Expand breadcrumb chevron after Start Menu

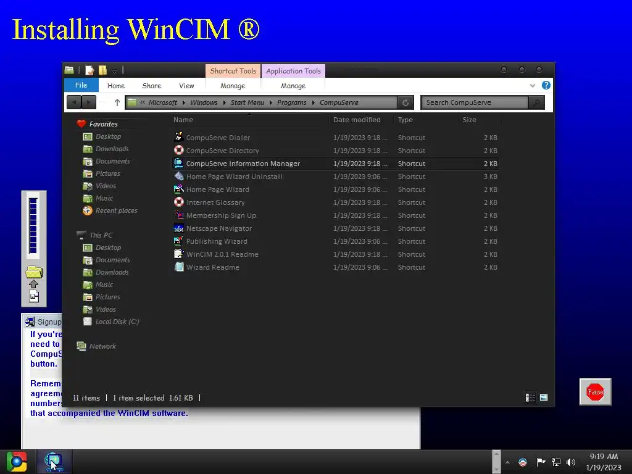[271, 103]
